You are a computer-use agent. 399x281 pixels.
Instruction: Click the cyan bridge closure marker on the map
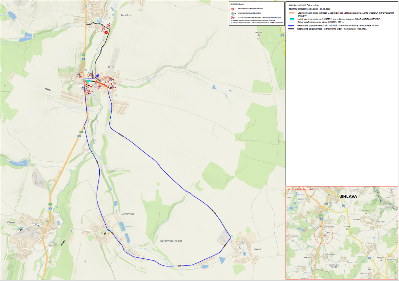pos(89,81)
